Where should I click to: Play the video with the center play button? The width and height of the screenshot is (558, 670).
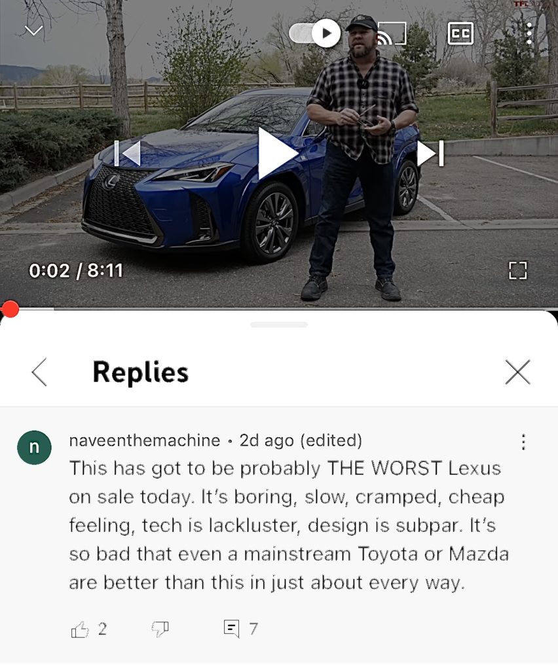[x=278, y=153]
